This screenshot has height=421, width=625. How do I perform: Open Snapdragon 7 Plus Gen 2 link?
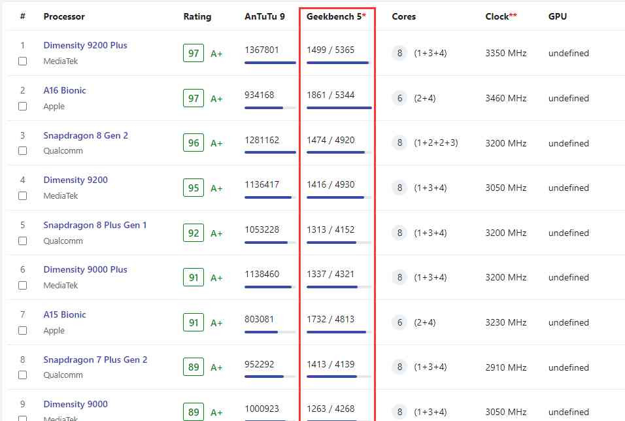(95, 360)
